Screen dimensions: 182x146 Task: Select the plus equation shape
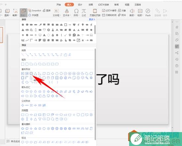[23, 105]
